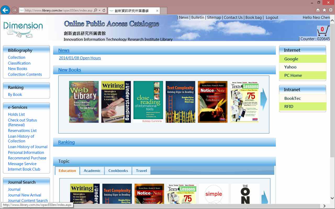Click the News section heading link
The height and width of the screenshot is (209, 335).
(x=64, y=50)
